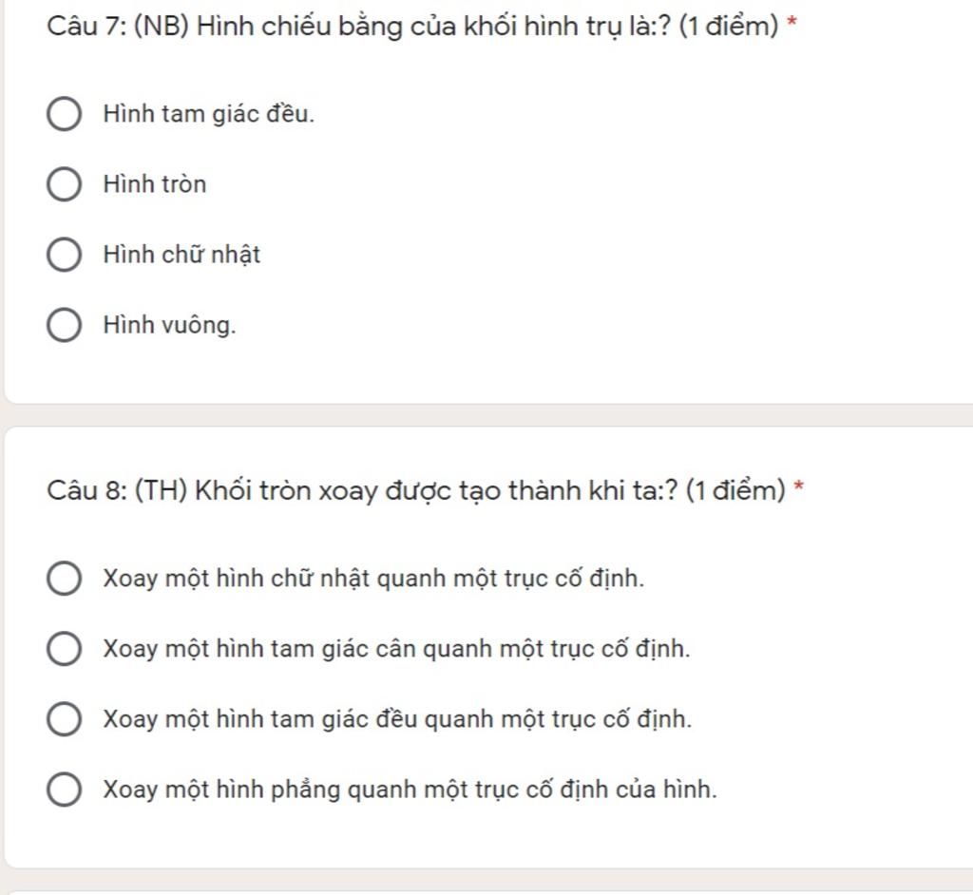Mark the "Hình chữ nhật" radio button

(64, 255)
